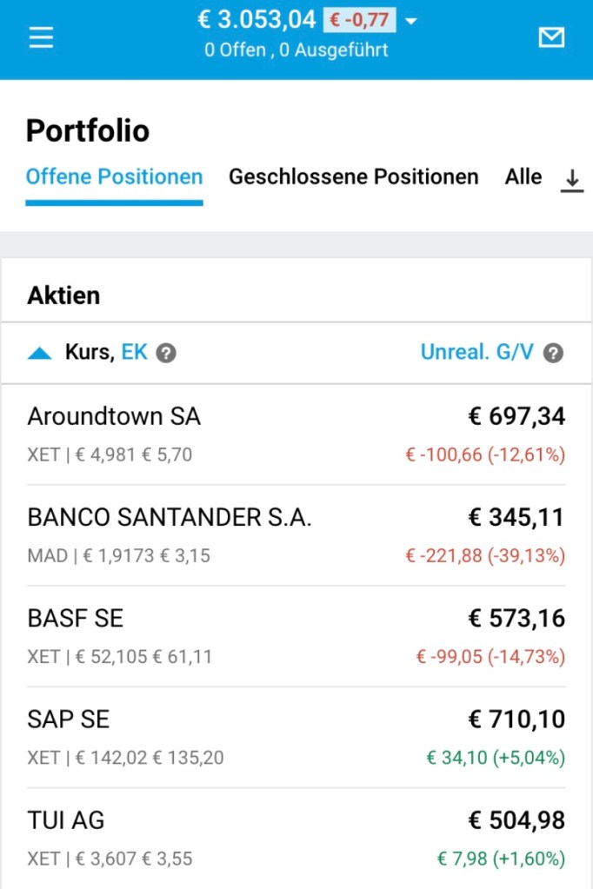Tap the download portfolio arrow icon
Image resolution: width=593 pixels, height=889 pixels.
coord(571,180)
